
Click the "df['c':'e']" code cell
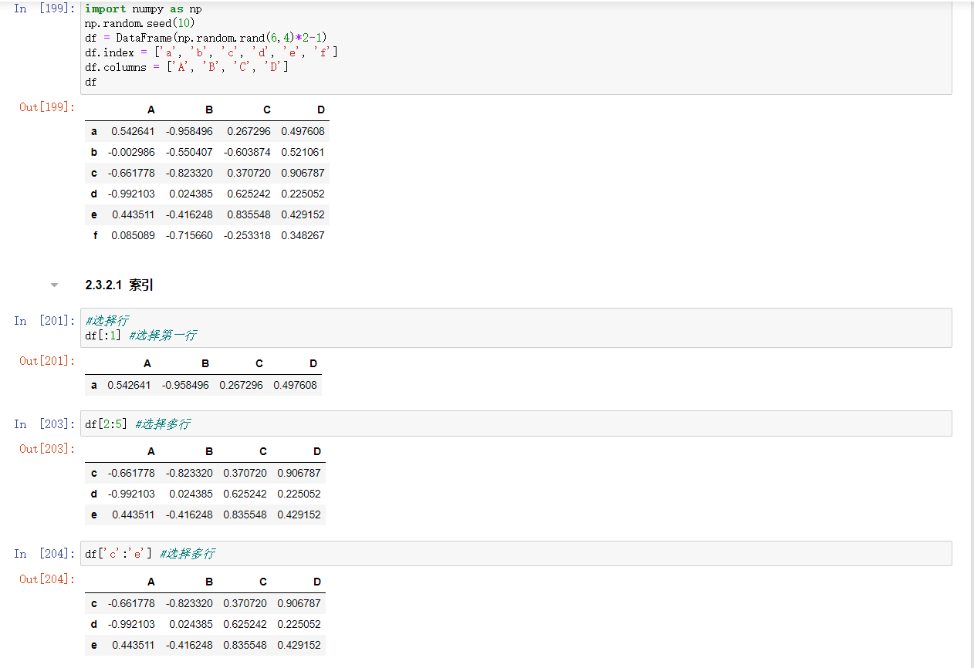(516, 554)
